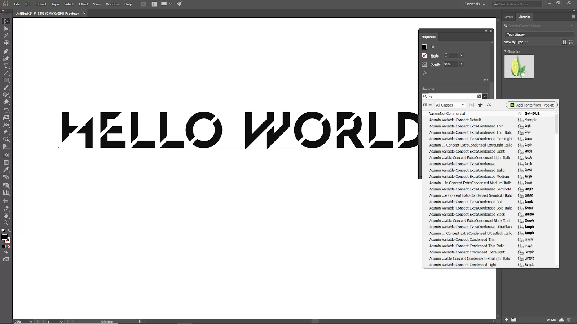Clear the font search field
This screenshot has width=577, height=324.
(479, 96)
